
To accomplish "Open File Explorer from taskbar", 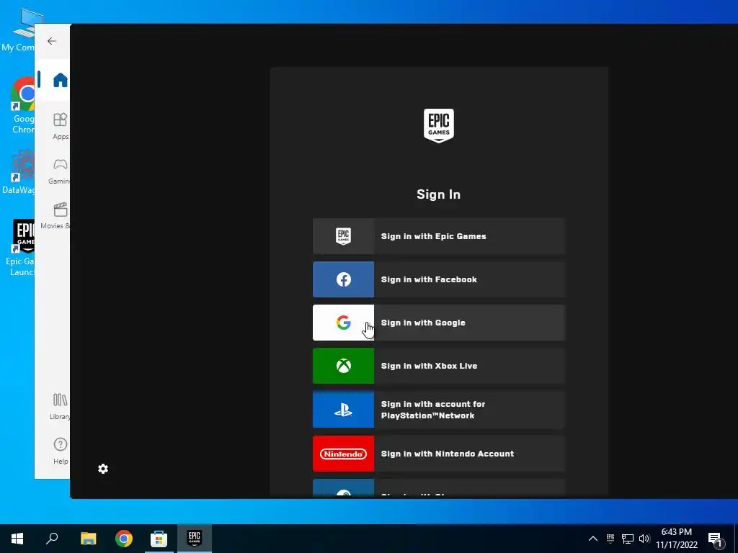I will click(x=88, y=539).
